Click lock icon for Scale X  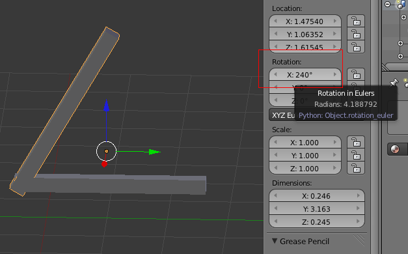(356, 143)
